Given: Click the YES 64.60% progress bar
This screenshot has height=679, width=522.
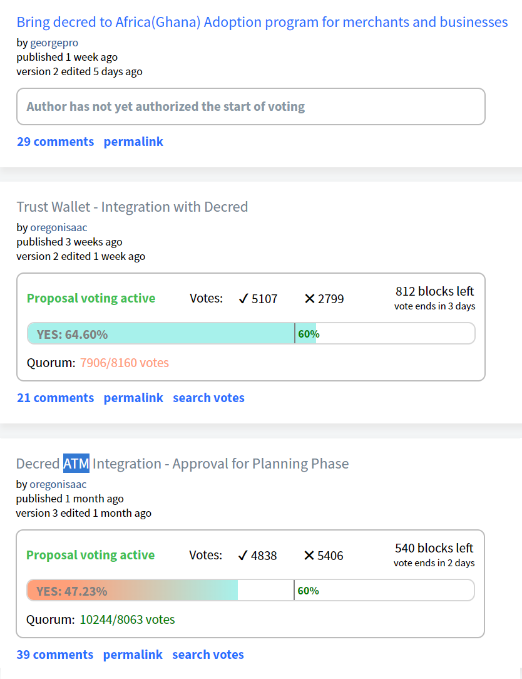Looking at the screenshot, I should [x=251, y=333].
